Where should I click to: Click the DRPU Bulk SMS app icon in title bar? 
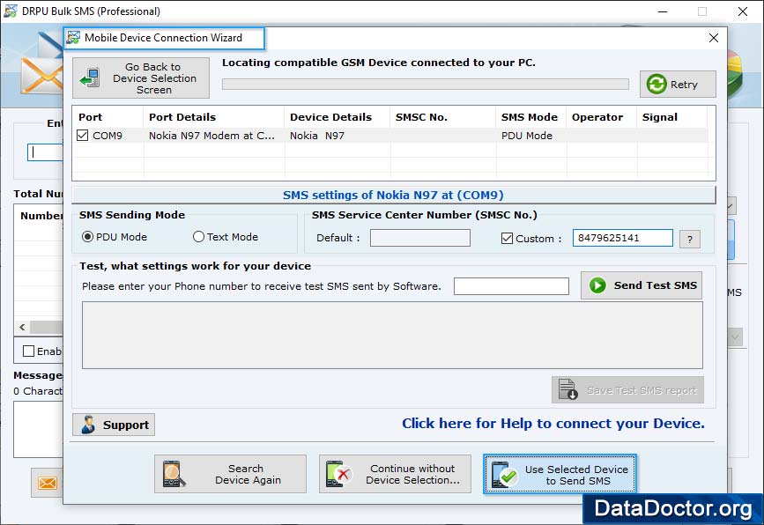coord(11,11)
